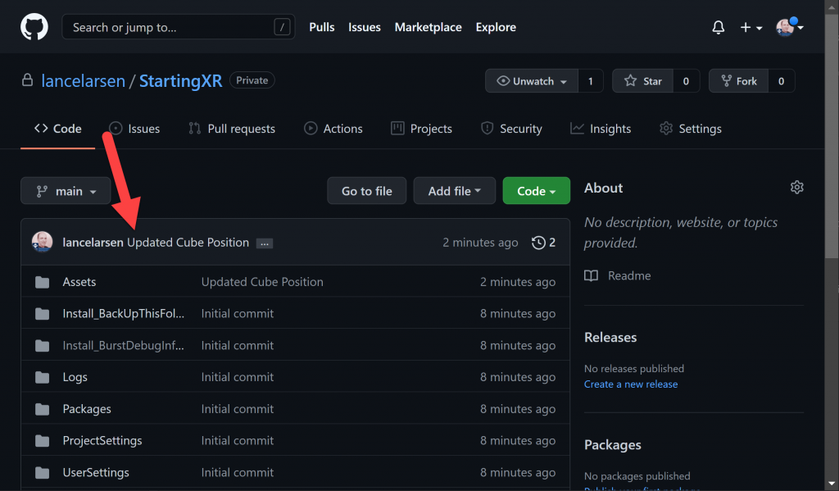Switch to the Pull requests tab
The width and height of the screenshot is (839, 491).
click(x=232, y=129)
